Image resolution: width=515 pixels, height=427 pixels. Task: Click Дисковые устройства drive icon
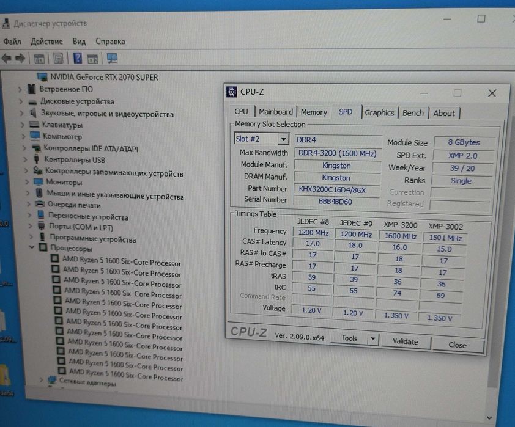point(33,102)
